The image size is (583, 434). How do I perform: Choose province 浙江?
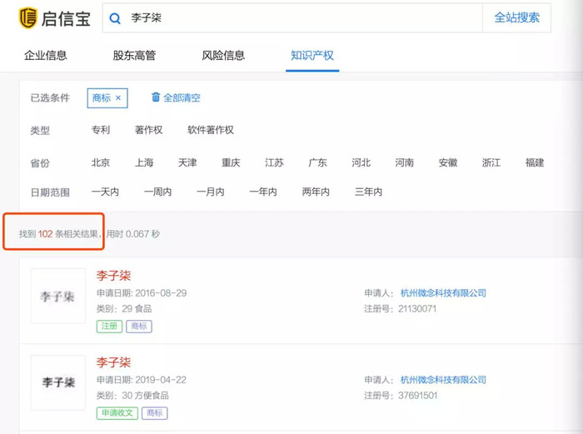tap(491, 162)
